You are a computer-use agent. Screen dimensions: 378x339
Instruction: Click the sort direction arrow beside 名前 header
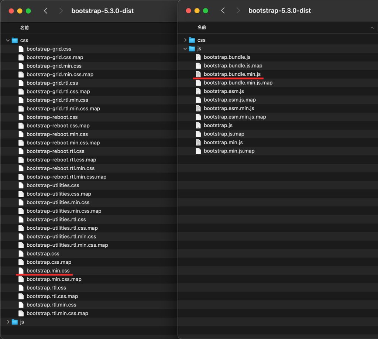[x=372, y=28]
